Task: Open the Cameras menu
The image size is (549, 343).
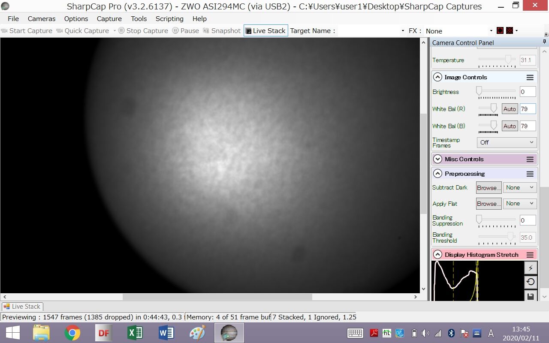Action: point(42,18)
